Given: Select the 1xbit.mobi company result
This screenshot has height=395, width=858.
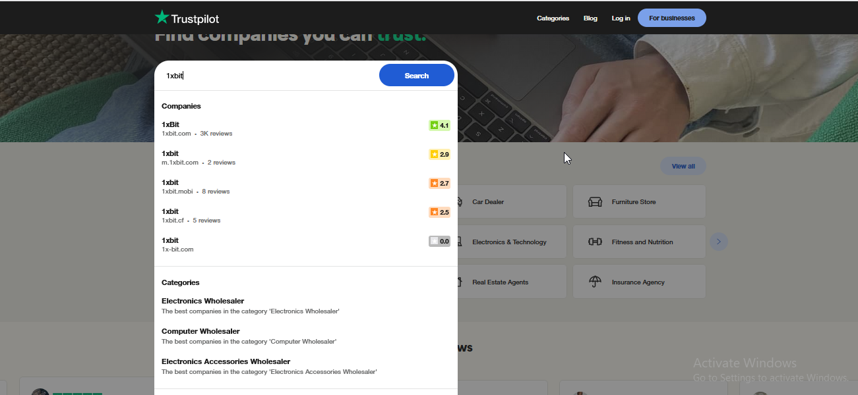Looking at the screenshot, I should click(306, 187).
